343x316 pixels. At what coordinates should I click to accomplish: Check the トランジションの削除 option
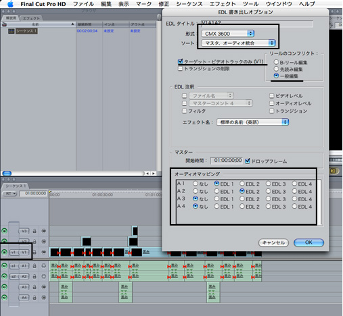pyautogui.click(x=180, y=69)
